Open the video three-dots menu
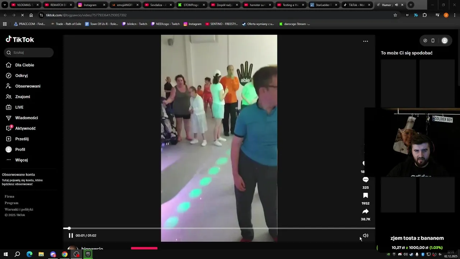 (x=365, y=41)
